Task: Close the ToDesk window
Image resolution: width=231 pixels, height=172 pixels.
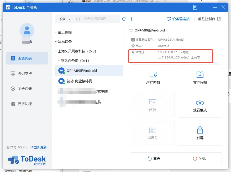Action: [x=223, y=7]
